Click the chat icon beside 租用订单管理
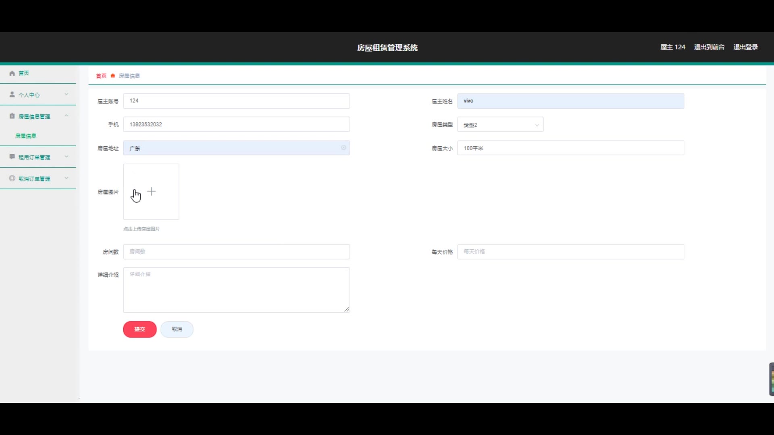The width and height of the screenshot is (774, 435). point(12,157)
